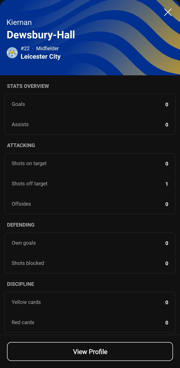The width and height of the screenshot is (180, 368).
Task: Select the Goals stat row
Action: [90, 104]
